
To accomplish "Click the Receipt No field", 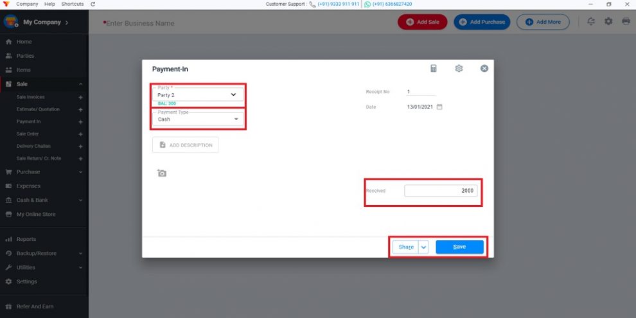I will point(421,92).
